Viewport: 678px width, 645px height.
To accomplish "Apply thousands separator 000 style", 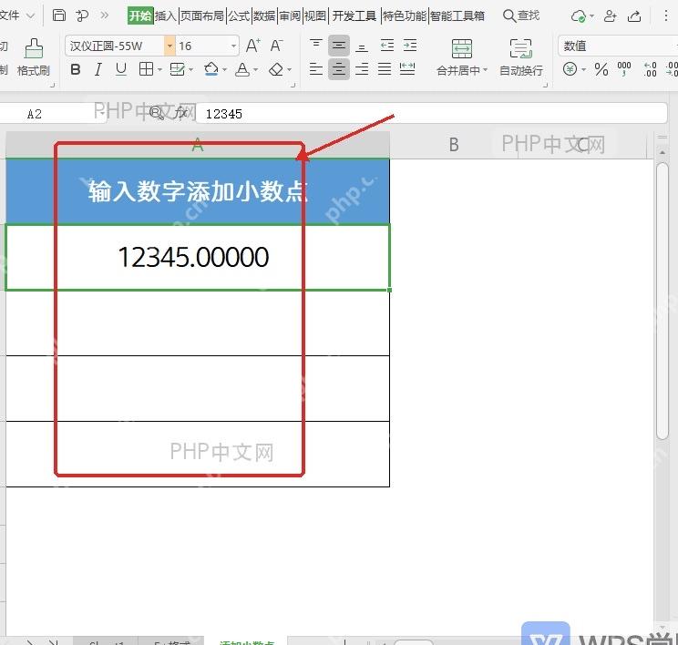I will [624, 68].
